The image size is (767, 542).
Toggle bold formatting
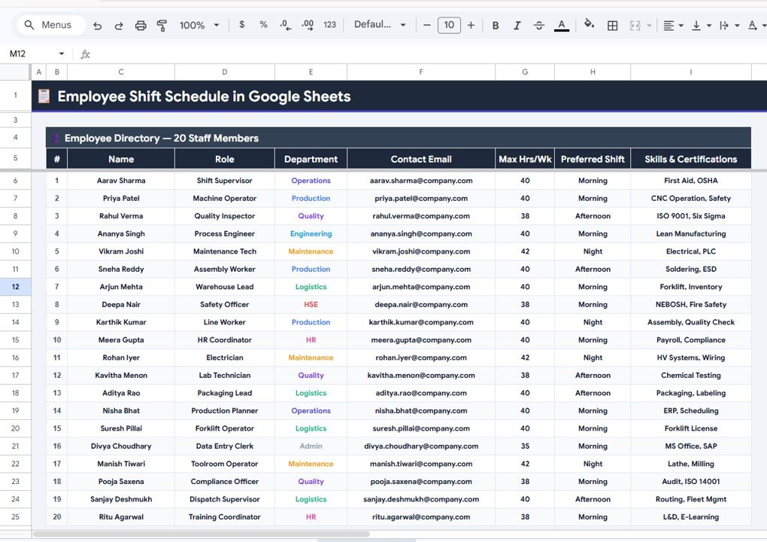coord(495,25)
